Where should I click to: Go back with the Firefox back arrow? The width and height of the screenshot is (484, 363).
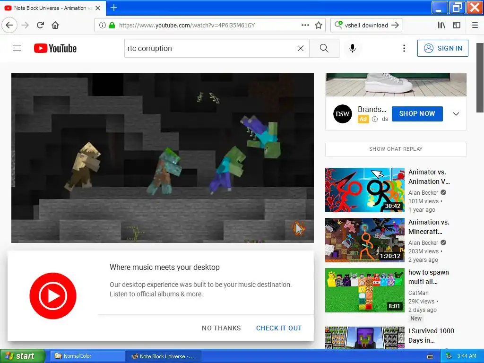(9, 25)
